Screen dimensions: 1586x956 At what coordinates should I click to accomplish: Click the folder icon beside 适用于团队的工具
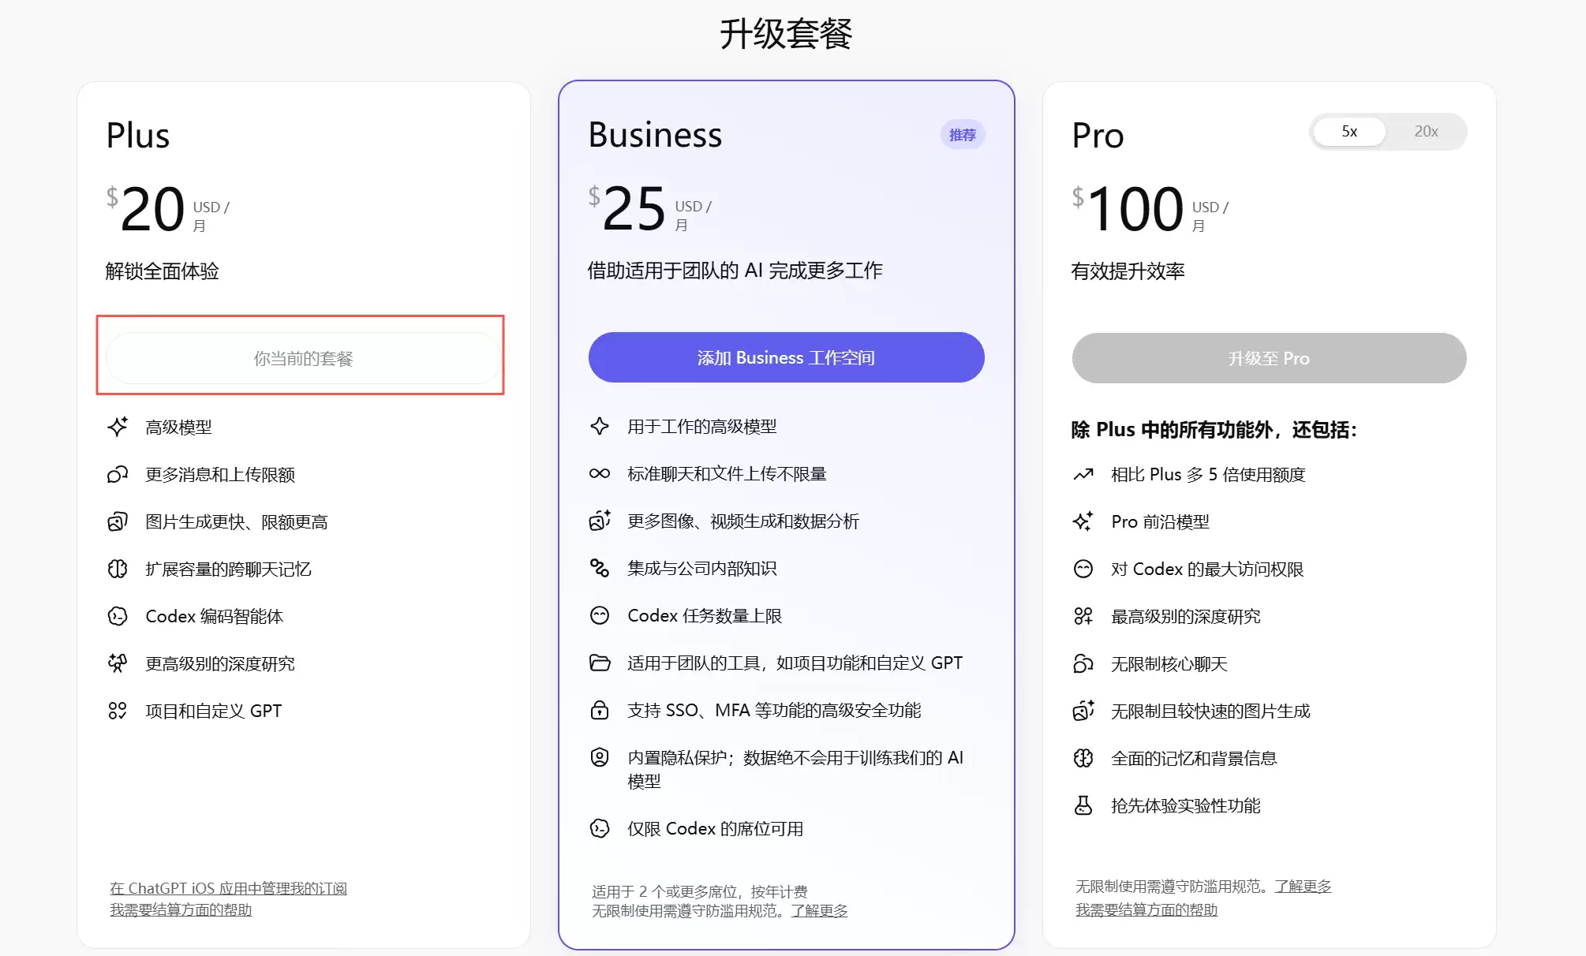click(x=600, y=663)
